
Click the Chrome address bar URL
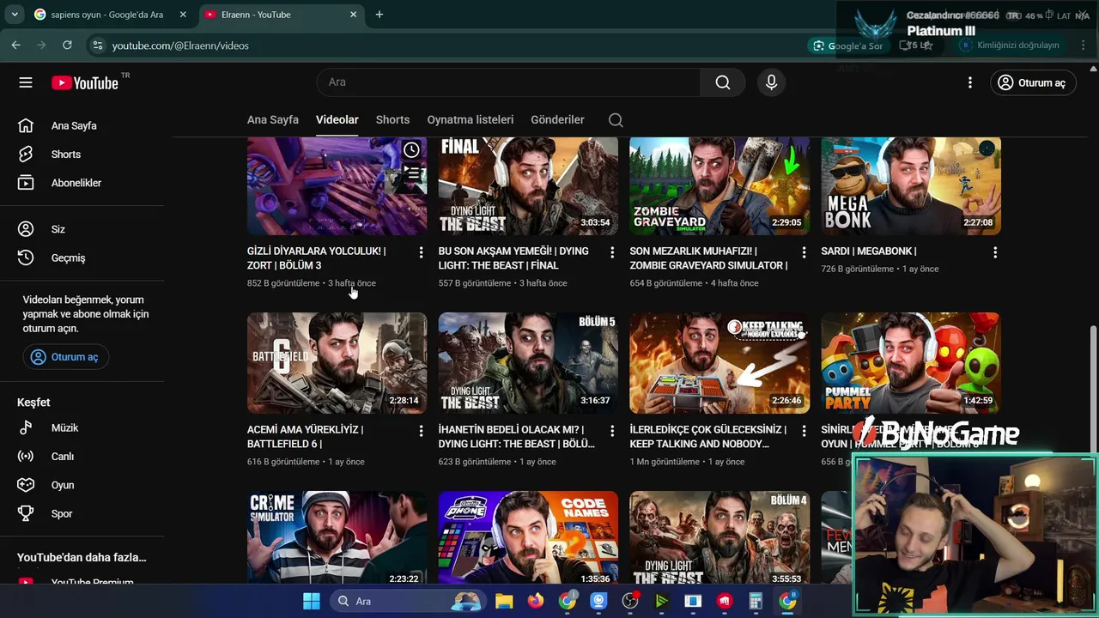pyautogui.click(x=180, y=45)
